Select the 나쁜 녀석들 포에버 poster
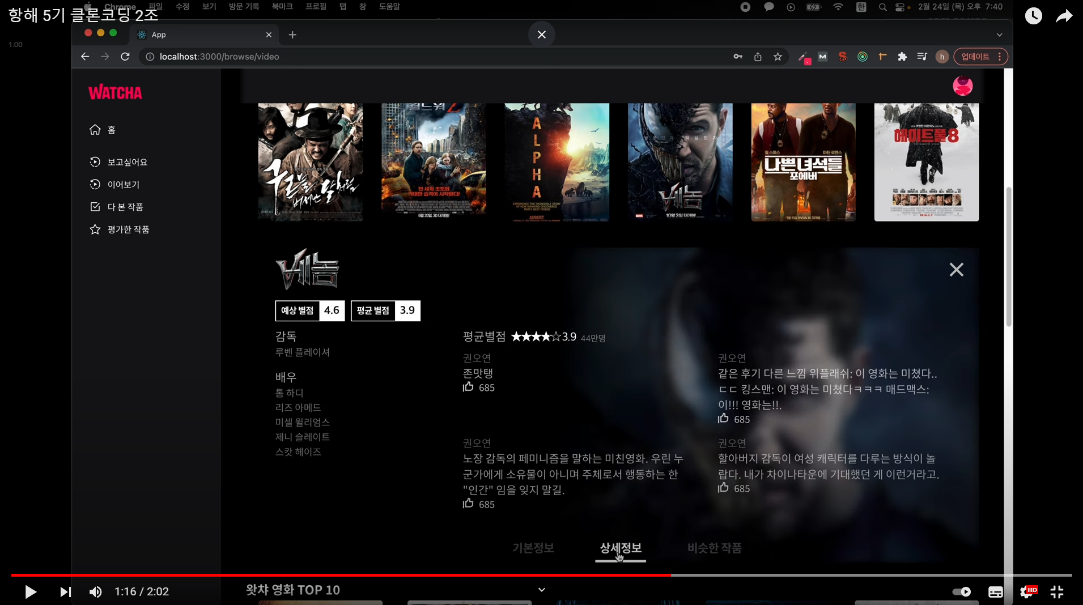The width and height of the screenshot is (1083, 605). 803,162
